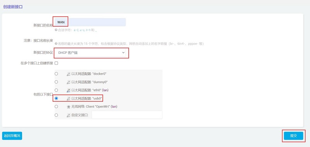310x147 pixels.
Task: Click the Back to Overview button
Action: click(12, 136)
